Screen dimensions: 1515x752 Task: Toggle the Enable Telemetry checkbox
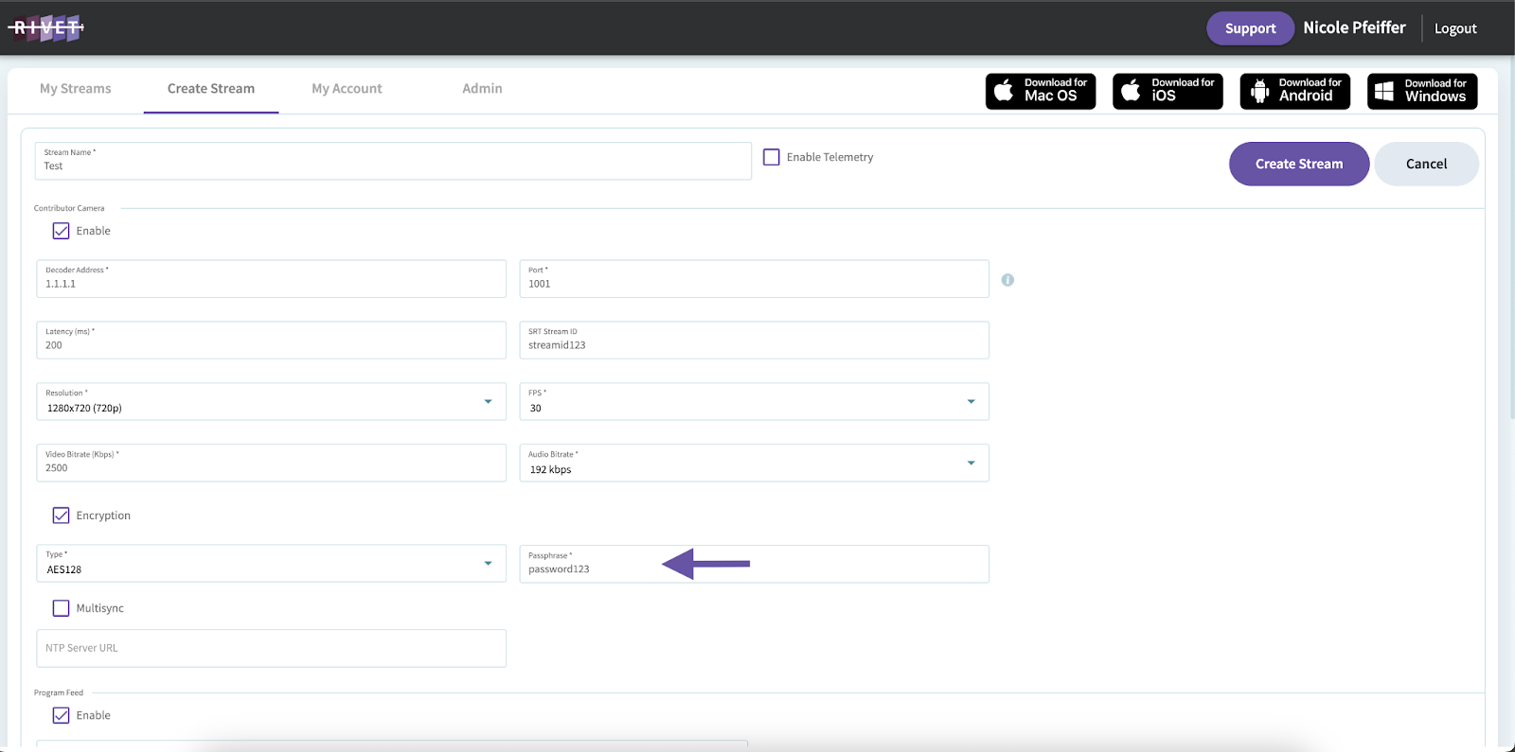772,157
